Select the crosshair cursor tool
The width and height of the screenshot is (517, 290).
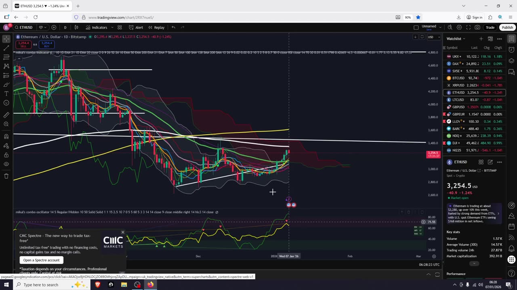(x=6, y=39)
